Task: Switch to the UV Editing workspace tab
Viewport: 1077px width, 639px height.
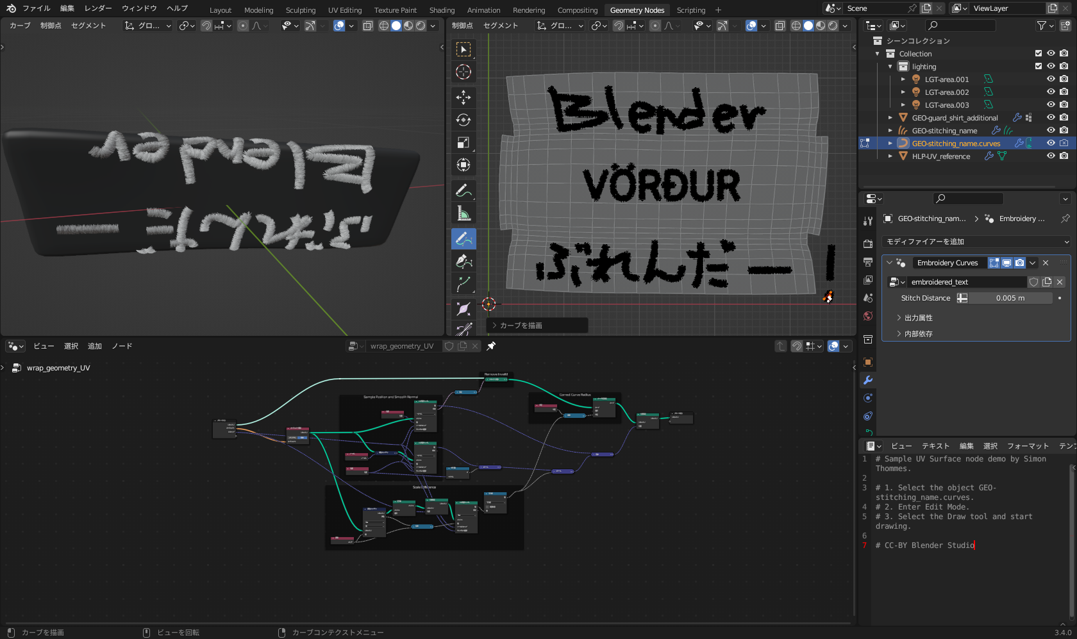Action: (x=345, y=10)
